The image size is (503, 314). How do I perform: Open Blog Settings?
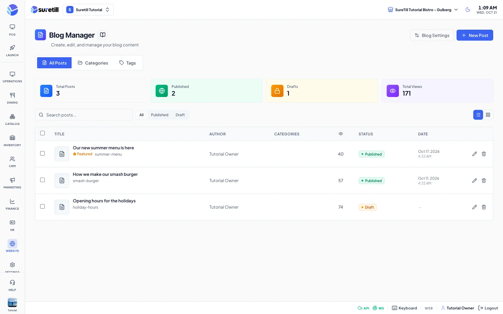pos(432,35)
